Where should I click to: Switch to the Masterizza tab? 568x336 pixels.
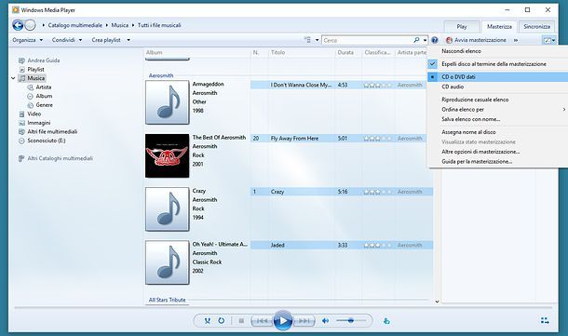click(499, 26)
